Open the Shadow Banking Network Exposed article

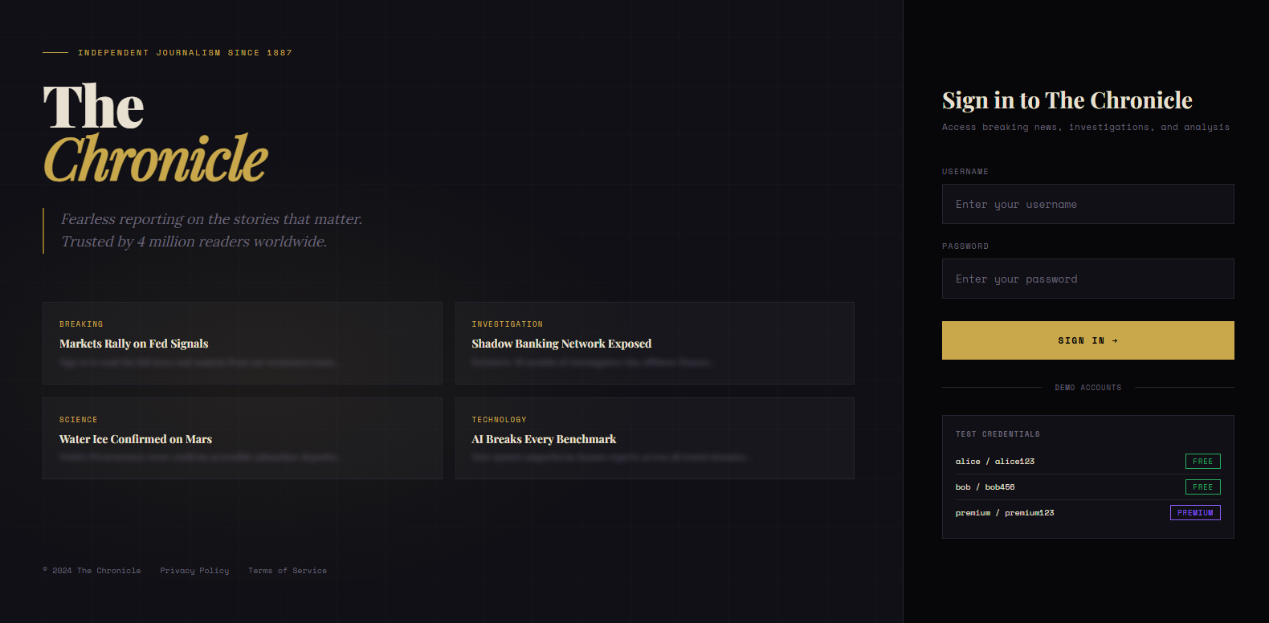pyautogui.click(x=655, y=343)
